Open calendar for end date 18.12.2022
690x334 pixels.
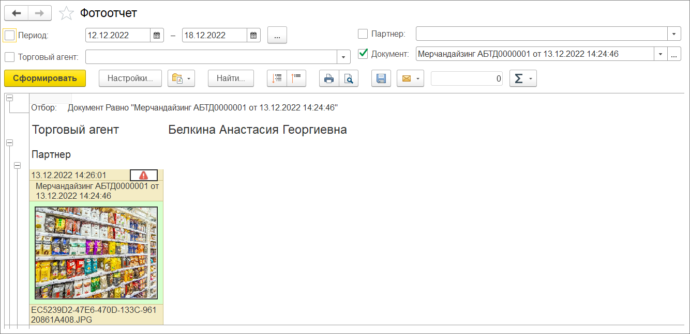[253, 36]
